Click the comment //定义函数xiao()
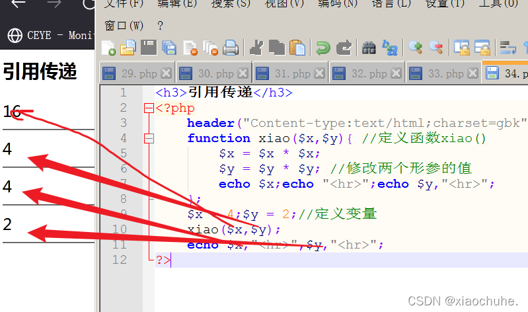Image resolution: width=528 pixels, height=312 pixels. pyautogui.click(x=424, y=138)
